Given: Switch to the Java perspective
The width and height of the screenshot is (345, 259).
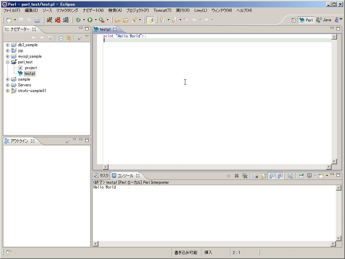Looking at the screenshot, I should 324,20.
